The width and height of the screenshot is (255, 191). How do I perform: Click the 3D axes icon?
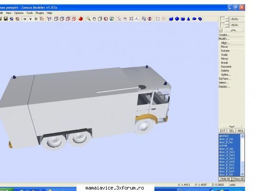pos(137,19)
